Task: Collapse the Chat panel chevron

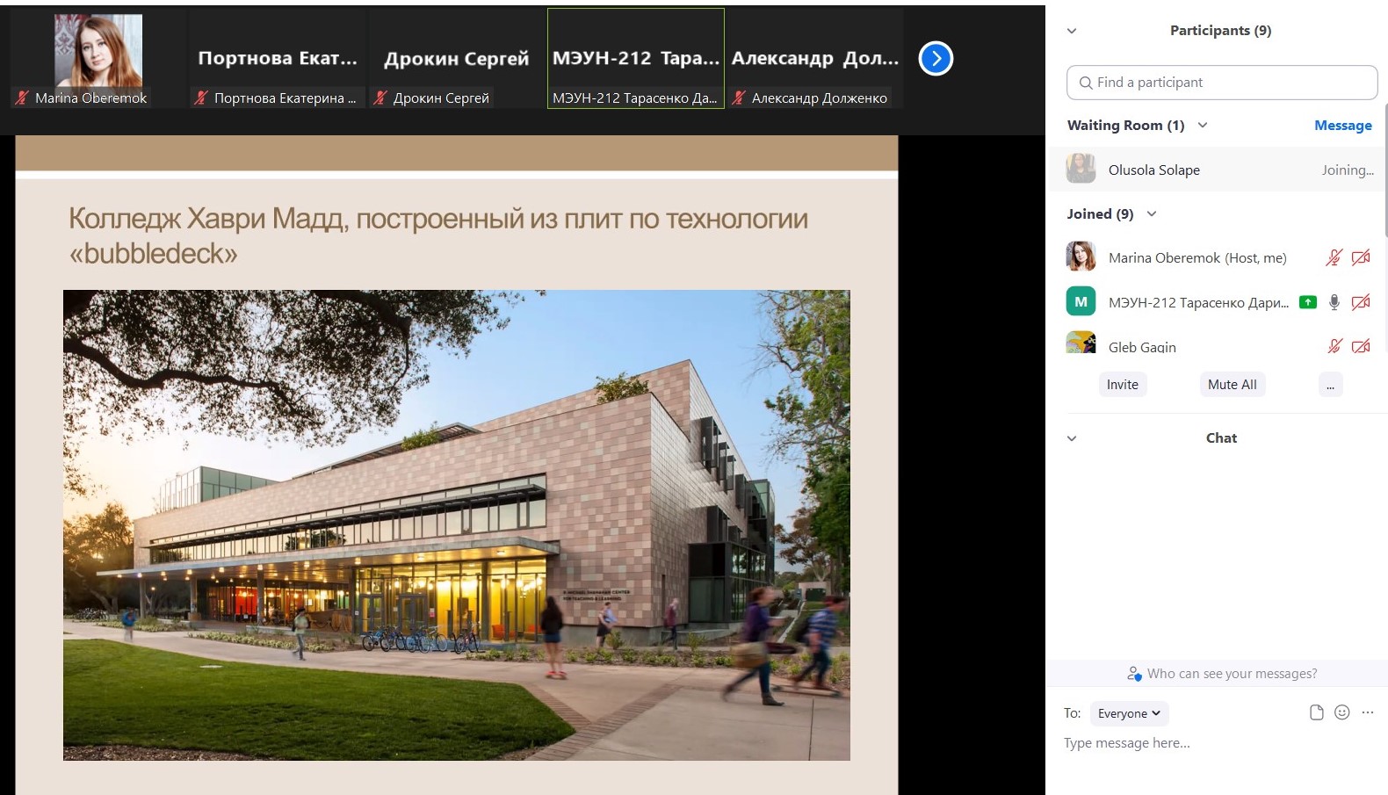Action: [x=1072, y=438]
